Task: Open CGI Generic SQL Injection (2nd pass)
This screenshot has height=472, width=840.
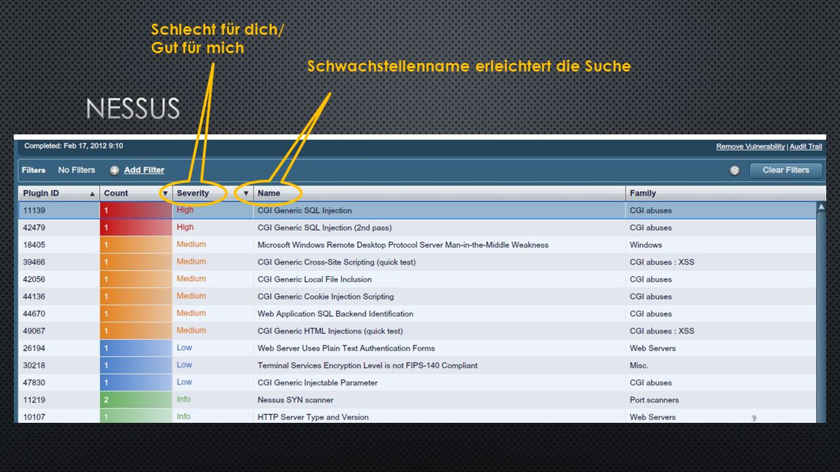Action: 324,227
